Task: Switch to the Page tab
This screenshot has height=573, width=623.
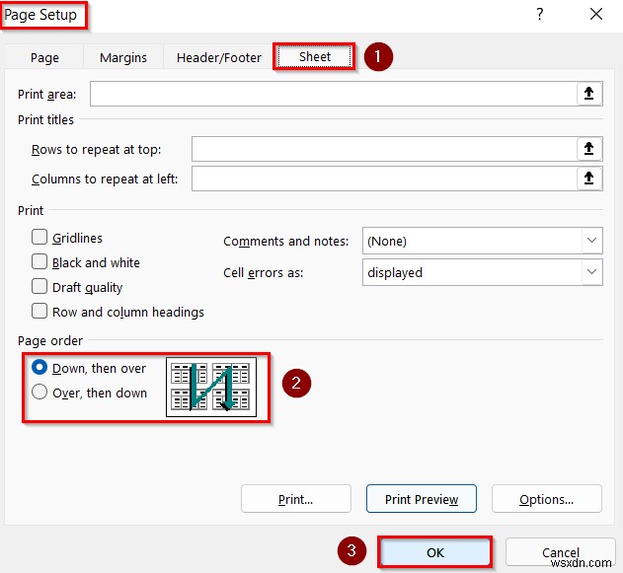Action: click(44, 58)
